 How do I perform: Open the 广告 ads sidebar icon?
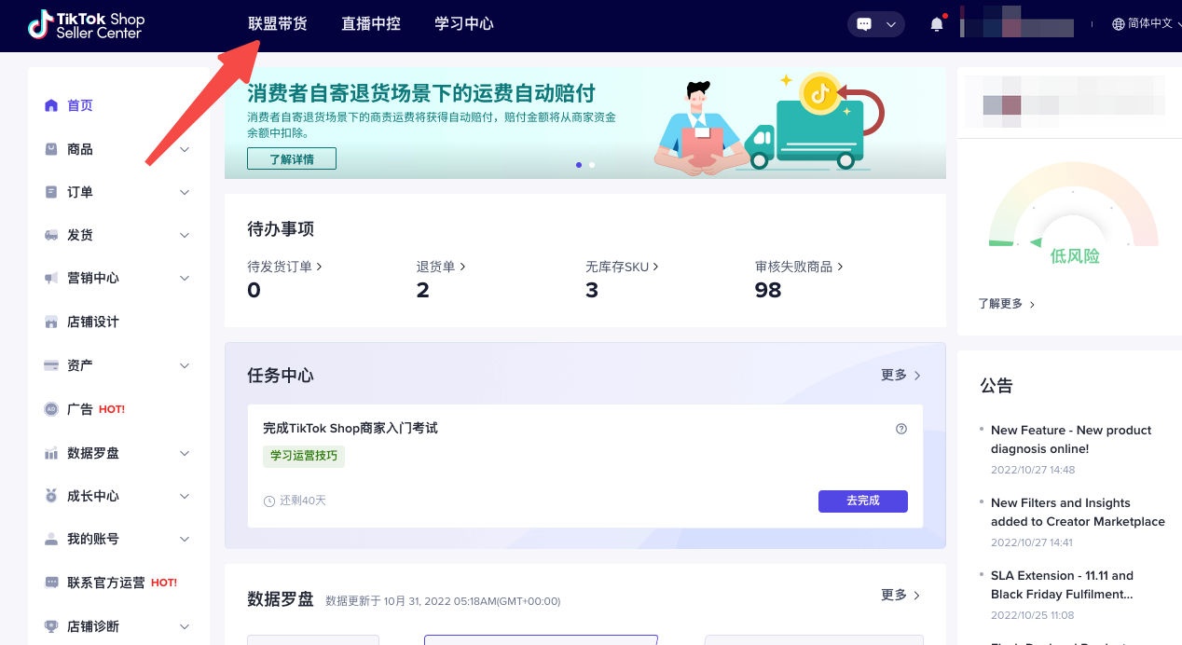pyautogui.click(x=52, y=408)
